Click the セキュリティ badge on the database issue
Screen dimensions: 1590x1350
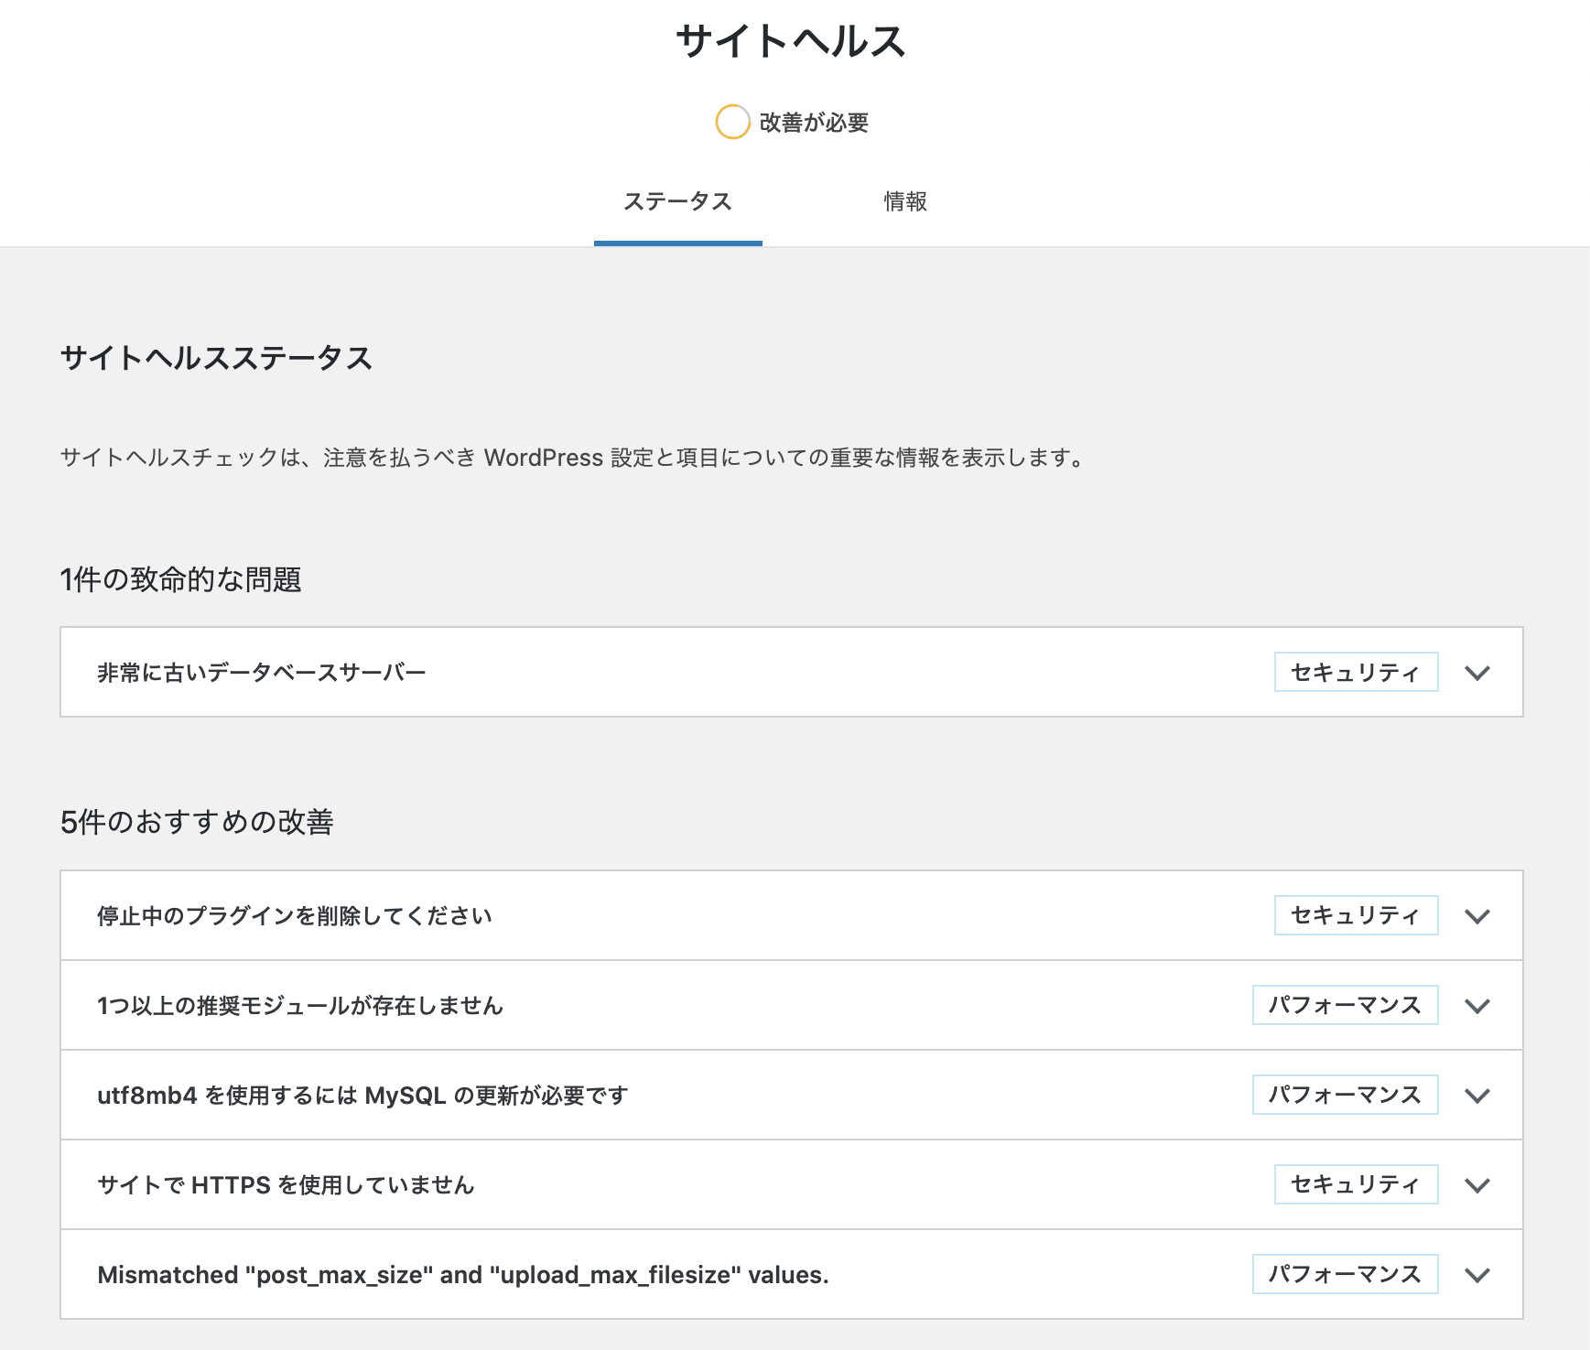click(1357, 673)
